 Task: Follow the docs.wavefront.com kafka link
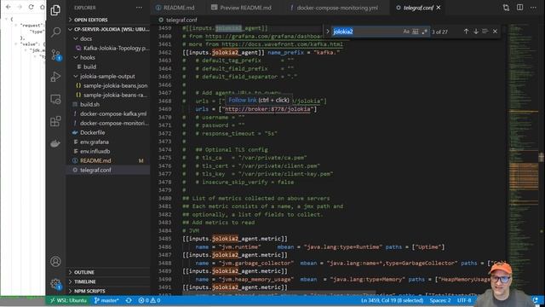point(282,44)
